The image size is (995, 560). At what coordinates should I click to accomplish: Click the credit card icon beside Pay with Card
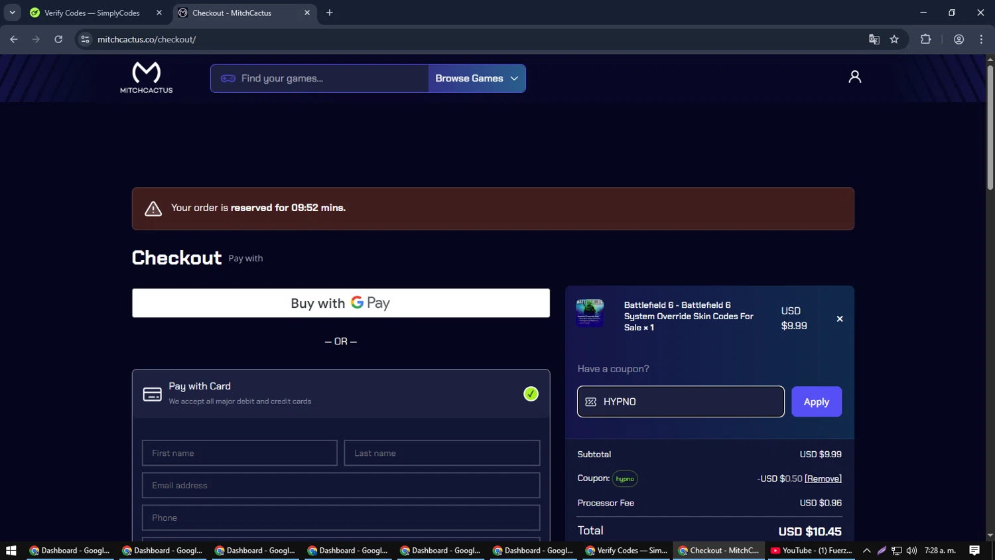pos(152,394)
